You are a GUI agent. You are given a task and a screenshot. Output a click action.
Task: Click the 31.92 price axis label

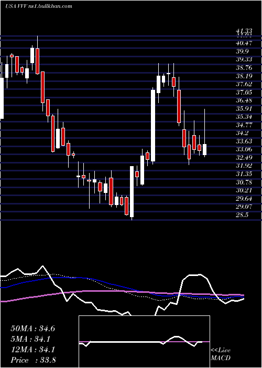pyautogui.click(x=244, y=166)
